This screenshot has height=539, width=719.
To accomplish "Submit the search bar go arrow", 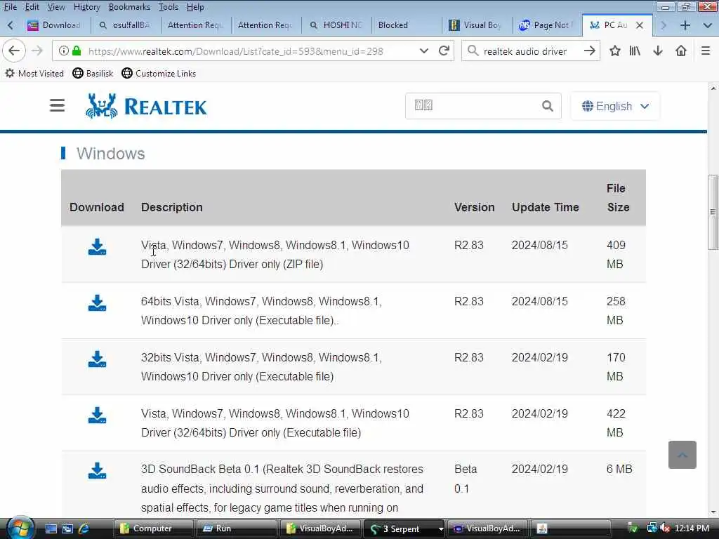I will click(590, 51).
